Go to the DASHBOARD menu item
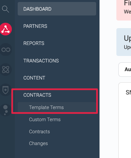Viewport: 131px width, 158px height. 57,9
